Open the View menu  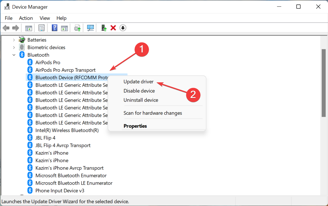coord(45,18)
